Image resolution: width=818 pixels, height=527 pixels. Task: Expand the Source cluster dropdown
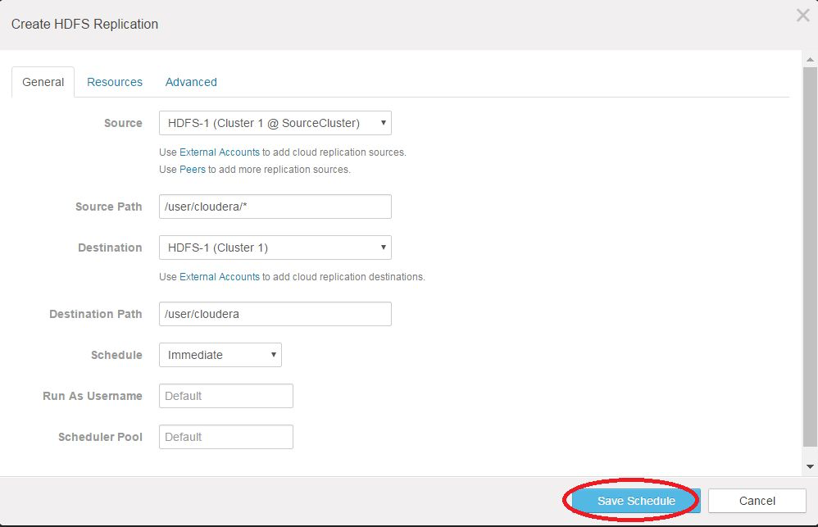pyautogui.click(x=275, y=123)
